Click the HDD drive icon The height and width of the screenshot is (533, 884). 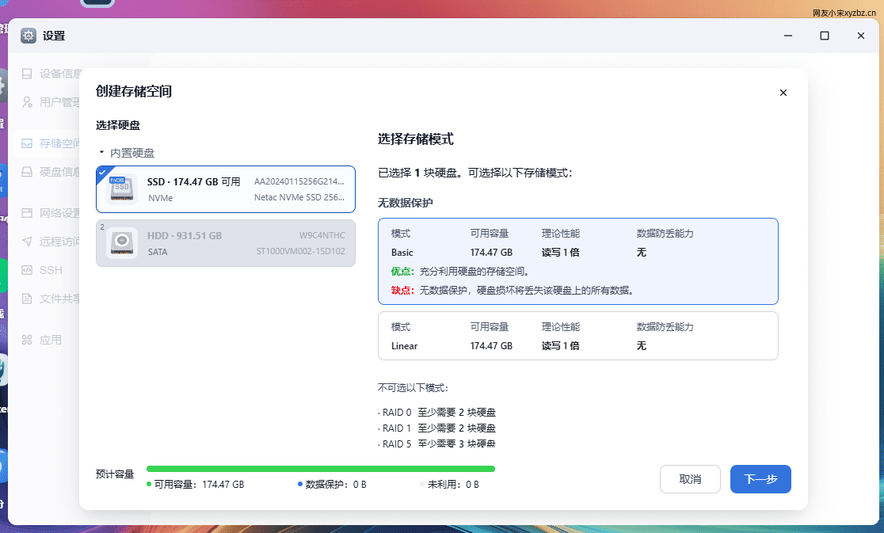click(122, 243)
